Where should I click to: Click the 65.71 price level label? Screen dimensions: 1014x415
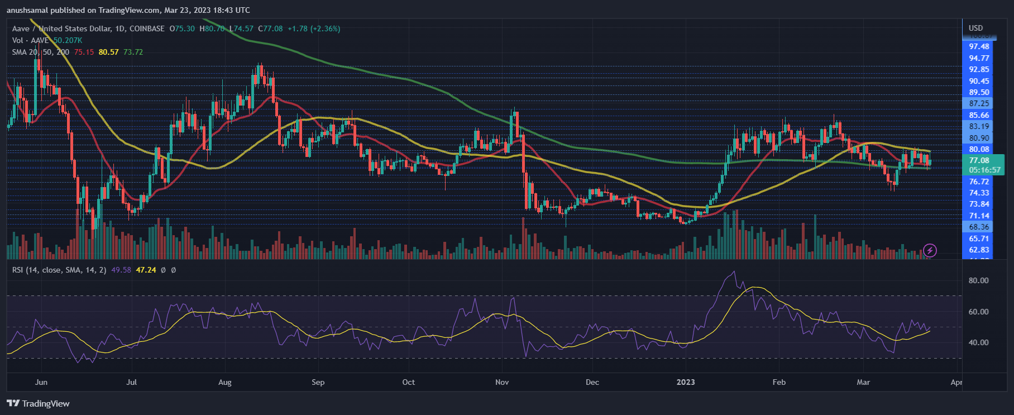click(x=979, y=238)
